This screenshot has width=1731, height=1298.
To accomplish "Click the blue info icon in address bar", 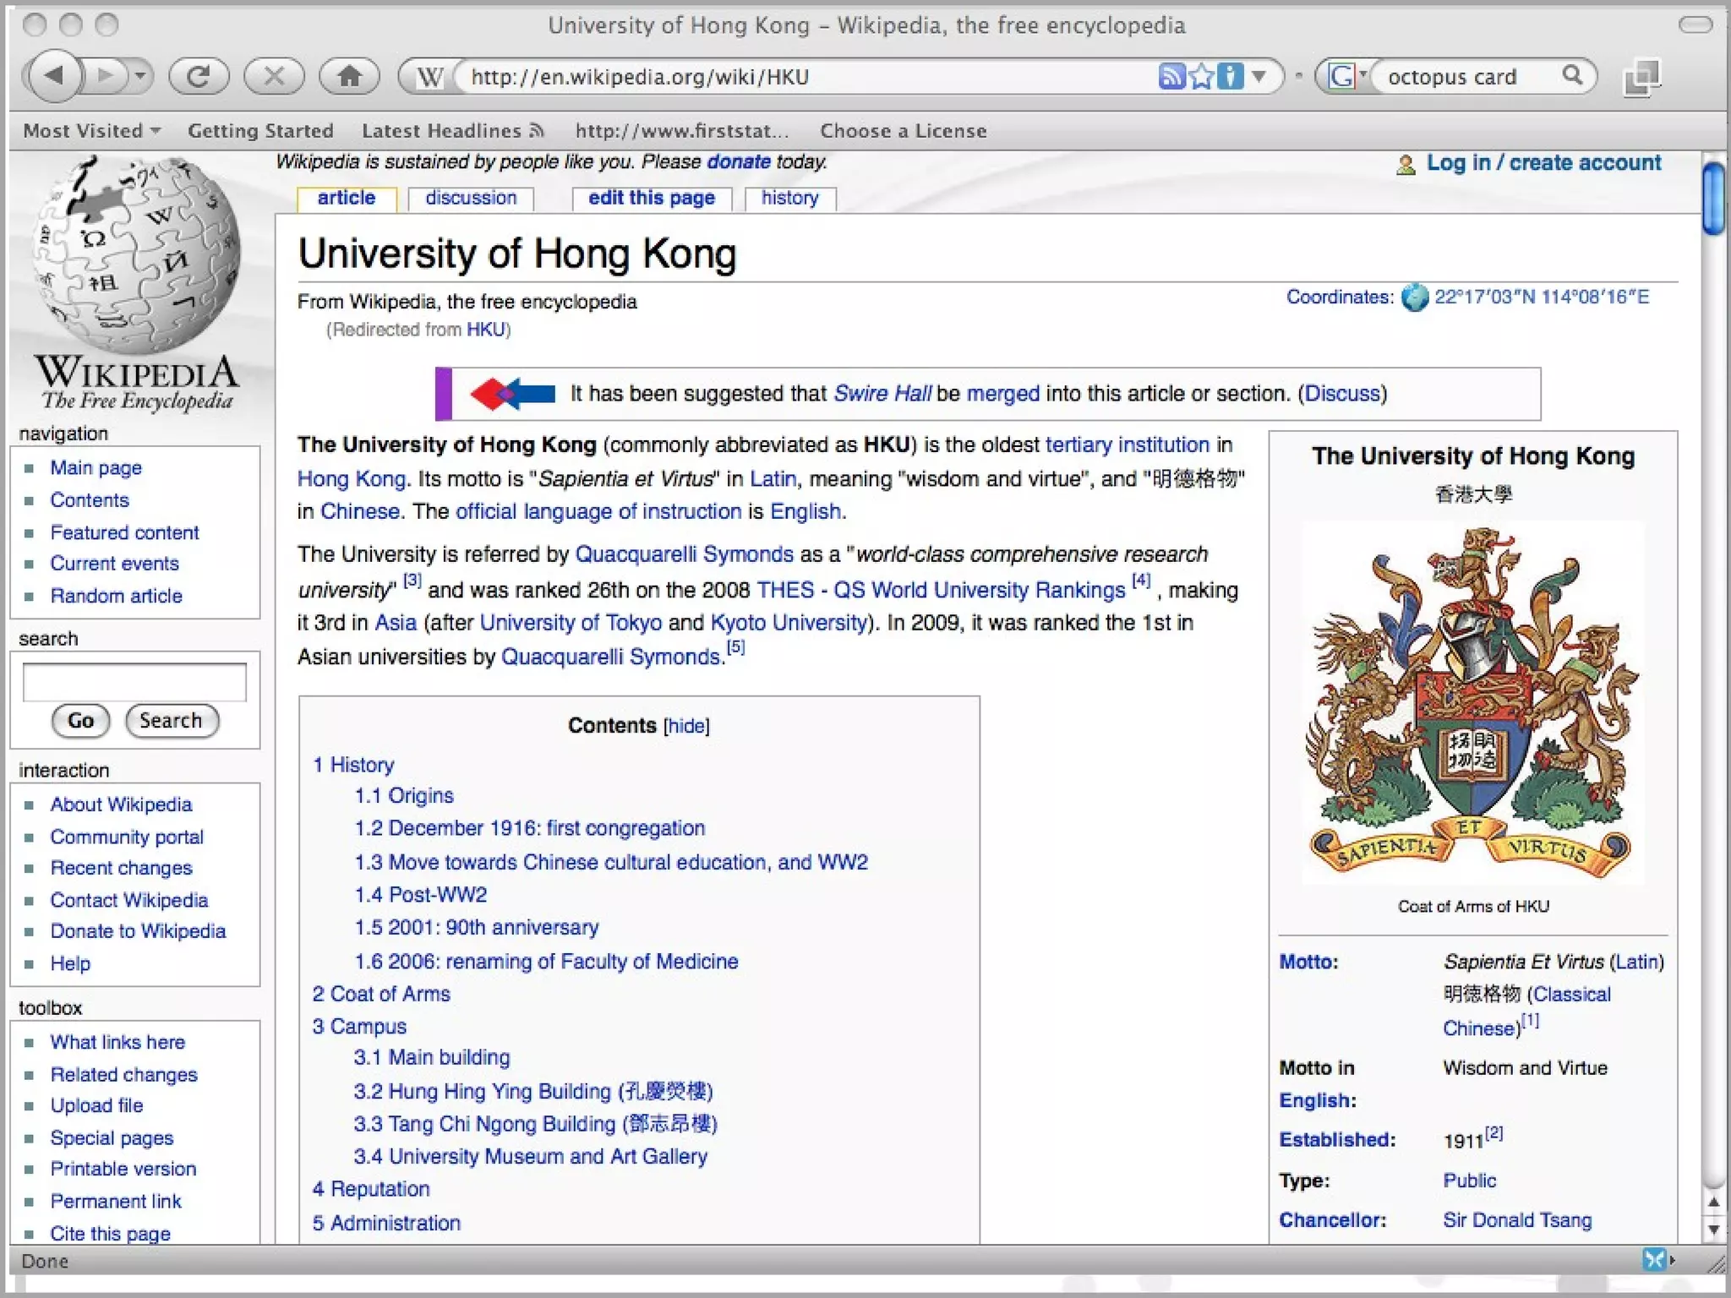I will 1231,76.
